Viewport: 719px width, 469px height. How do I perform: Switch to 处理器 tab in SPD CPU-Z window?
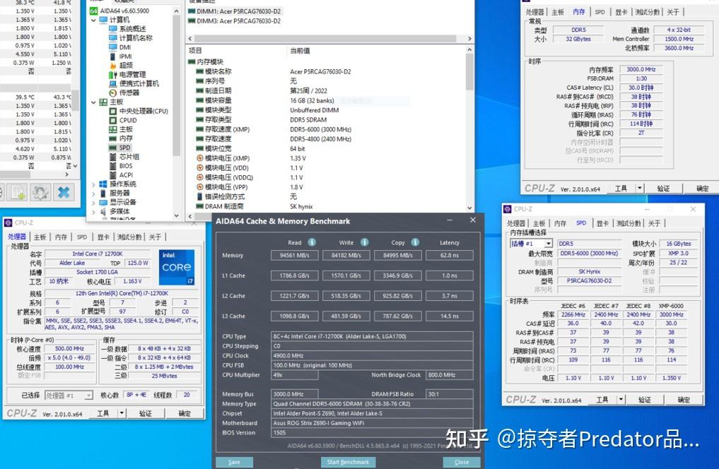(516, 223)
